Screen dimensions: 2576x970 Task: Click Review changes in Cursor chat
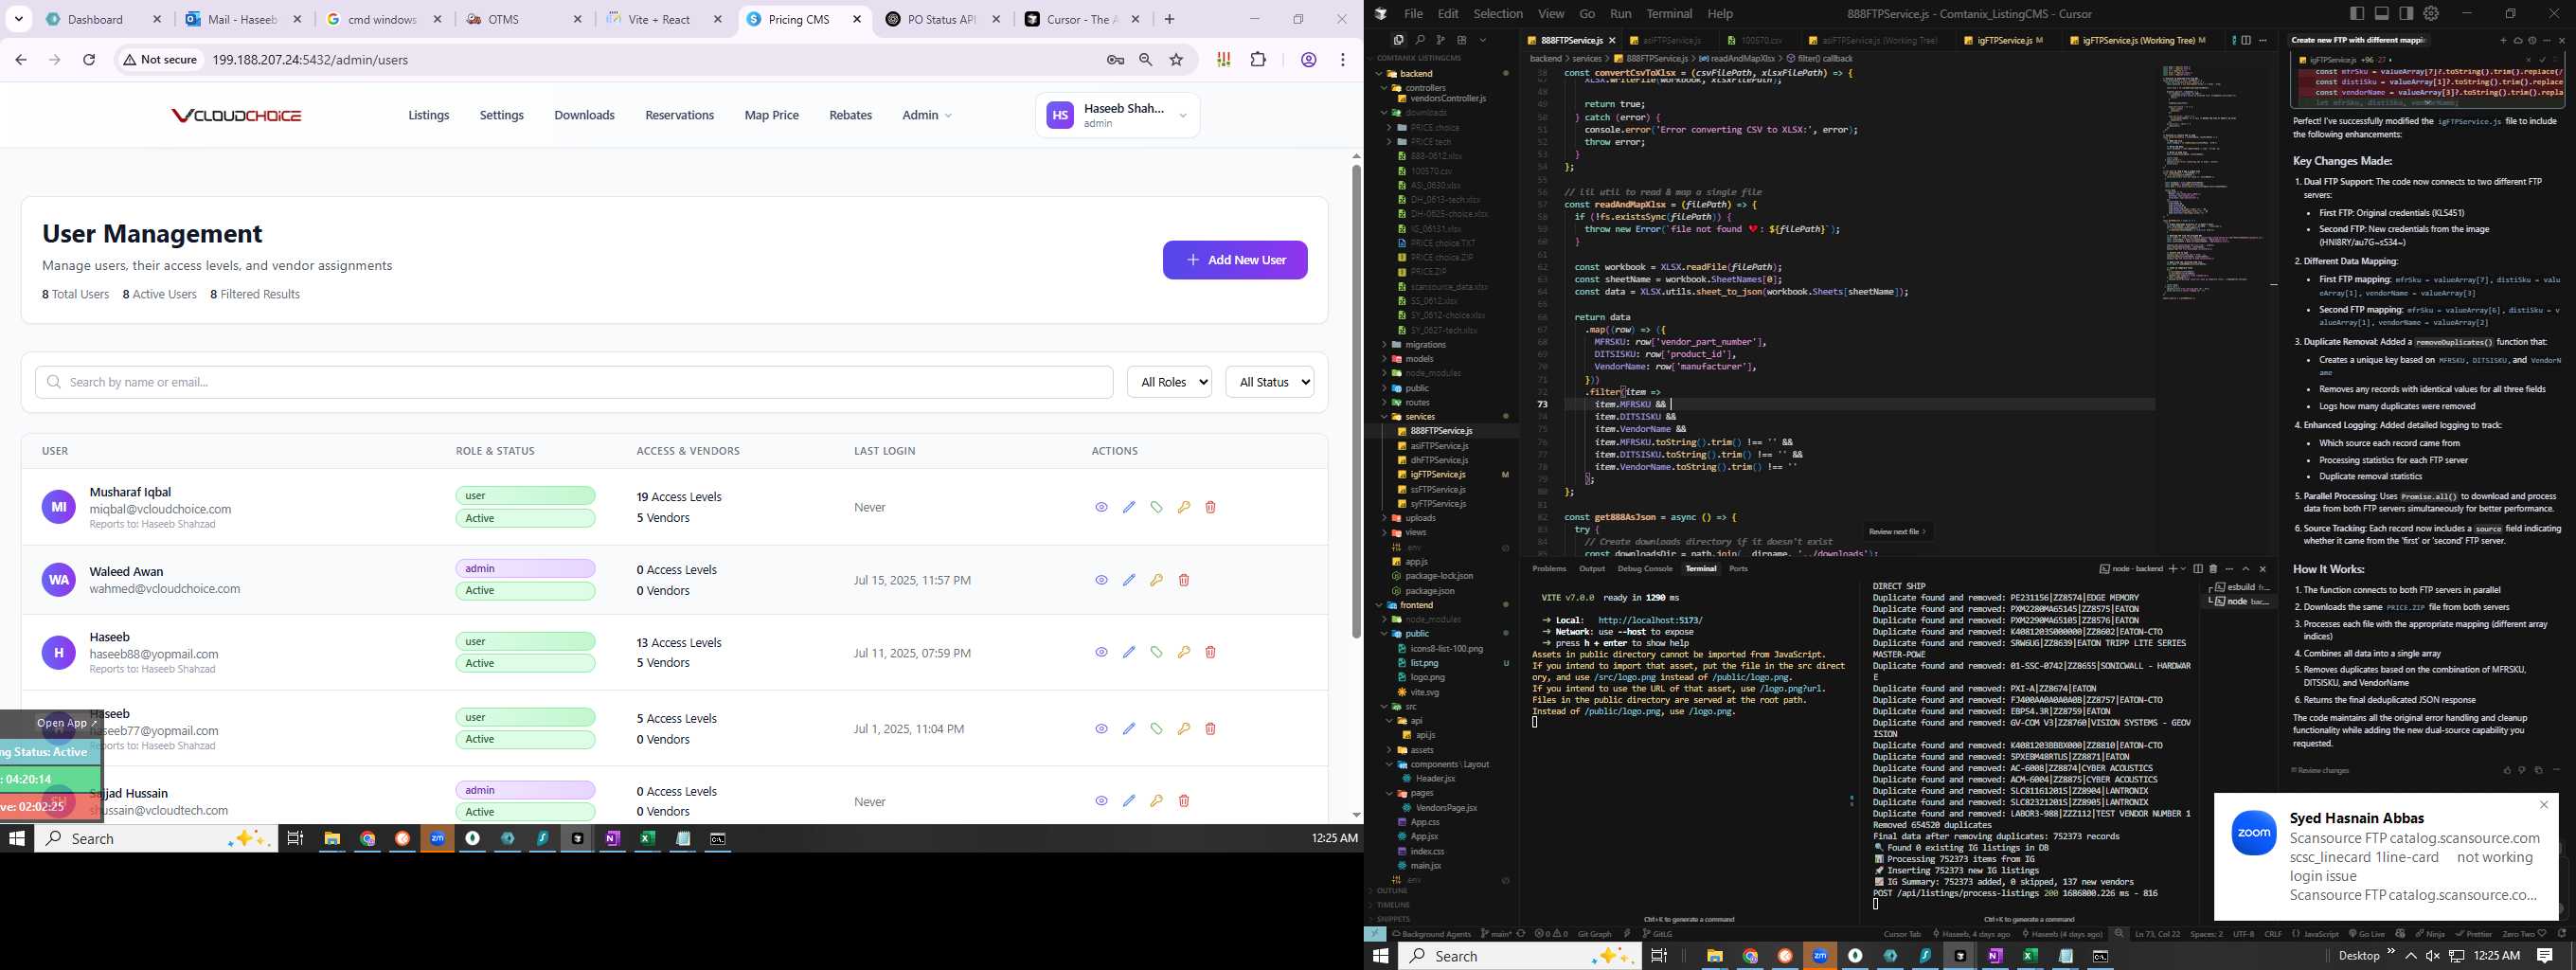tap(2320, 771)
